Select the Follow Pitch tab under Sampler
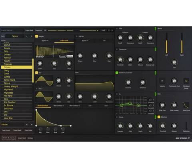This screenshot has width=192, height=168. [x=64, y=41]
